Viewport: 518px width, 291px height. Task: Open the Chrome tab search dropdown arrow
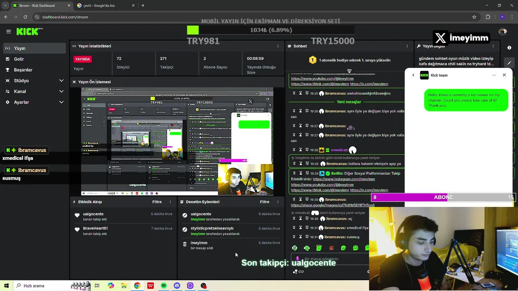[5, 5]
